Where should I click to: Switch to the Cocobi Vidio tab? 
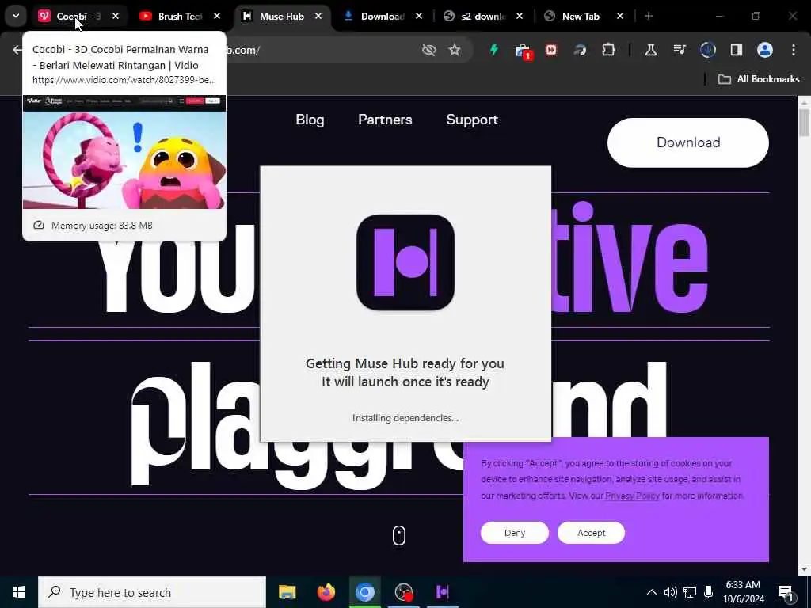80,17
